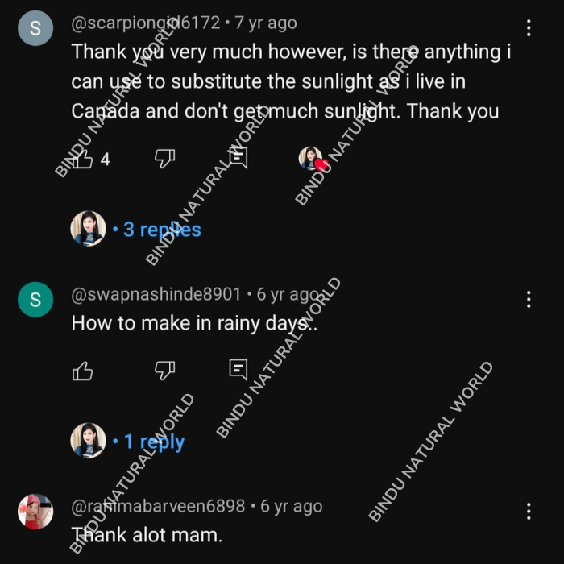Open more options for swapnashinde8901 comment
The image size is (564, 564).
click(529, 299)
